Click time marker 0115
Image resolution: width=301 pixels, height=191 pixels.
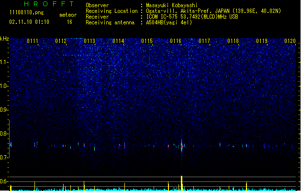click(147, 41)
